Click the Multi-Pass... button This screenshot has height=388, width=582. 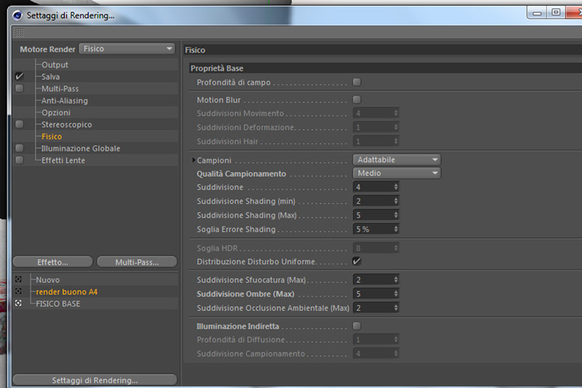[137, 262]
